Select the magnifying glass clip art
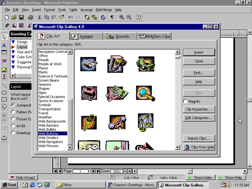Viewport: 252px width, 189px height. point(145,93)
